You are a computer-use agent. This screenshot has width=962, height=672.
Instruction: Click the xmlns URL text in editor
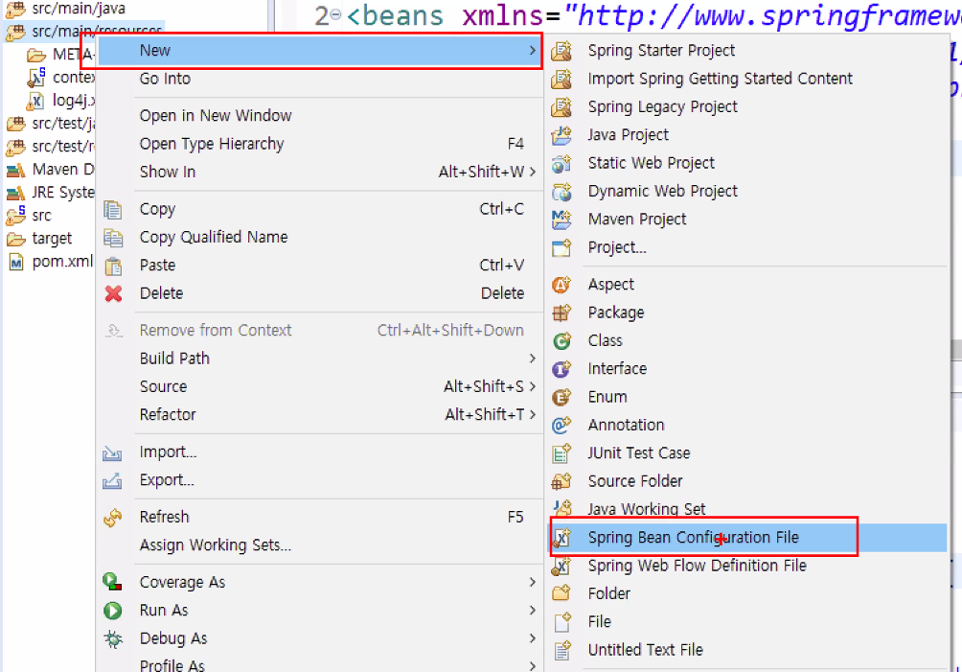tap(762, 16)
